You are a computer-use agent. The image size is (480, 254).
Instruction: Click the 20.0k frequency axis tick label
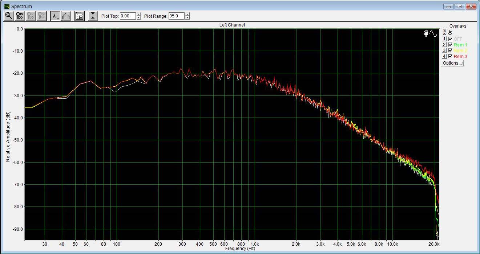pos(434,244)
